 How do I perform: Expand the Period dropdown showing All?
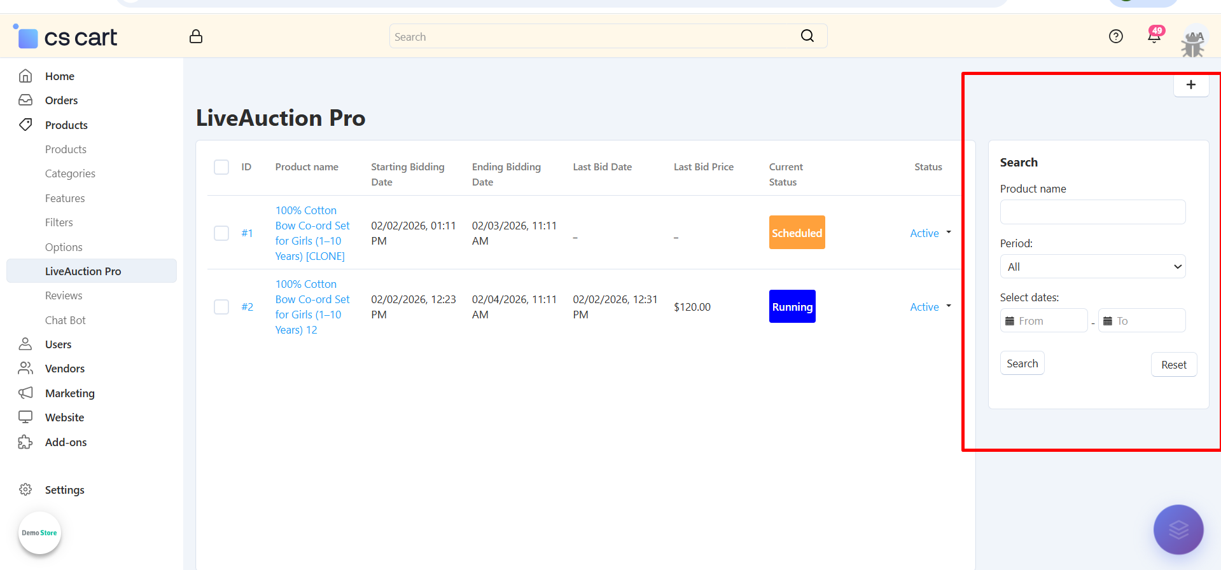[1092, 267]
